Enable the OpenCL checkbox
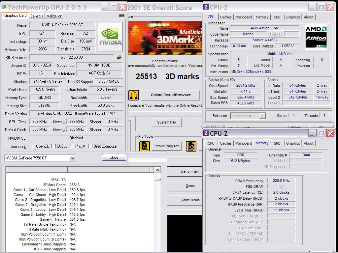Viewport: 338px width, 253px height. (x=33, y=146)
